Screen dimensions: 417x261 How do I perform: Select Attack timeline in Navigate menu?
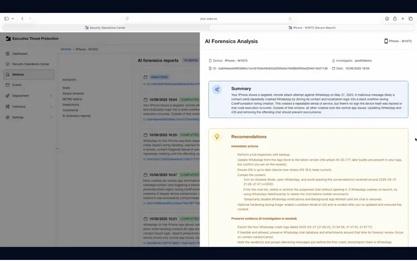coord(73,93)
